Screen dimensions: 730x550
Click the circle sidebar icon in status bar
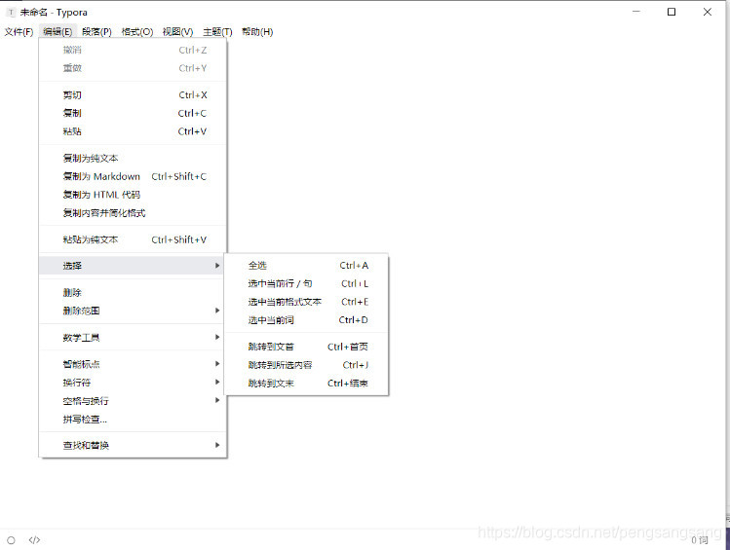click(x=11, y=540)
